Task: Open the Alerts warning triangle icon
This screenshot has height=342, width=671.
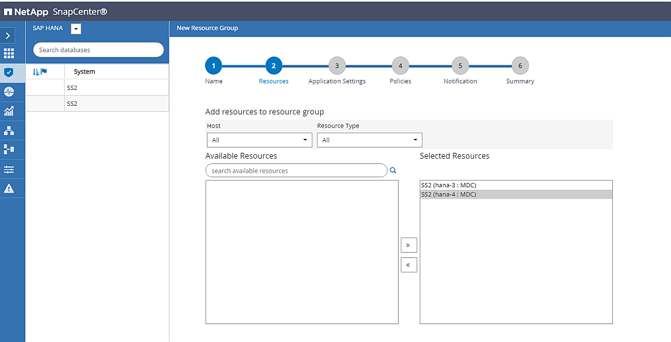Action: tap(9, 189)
